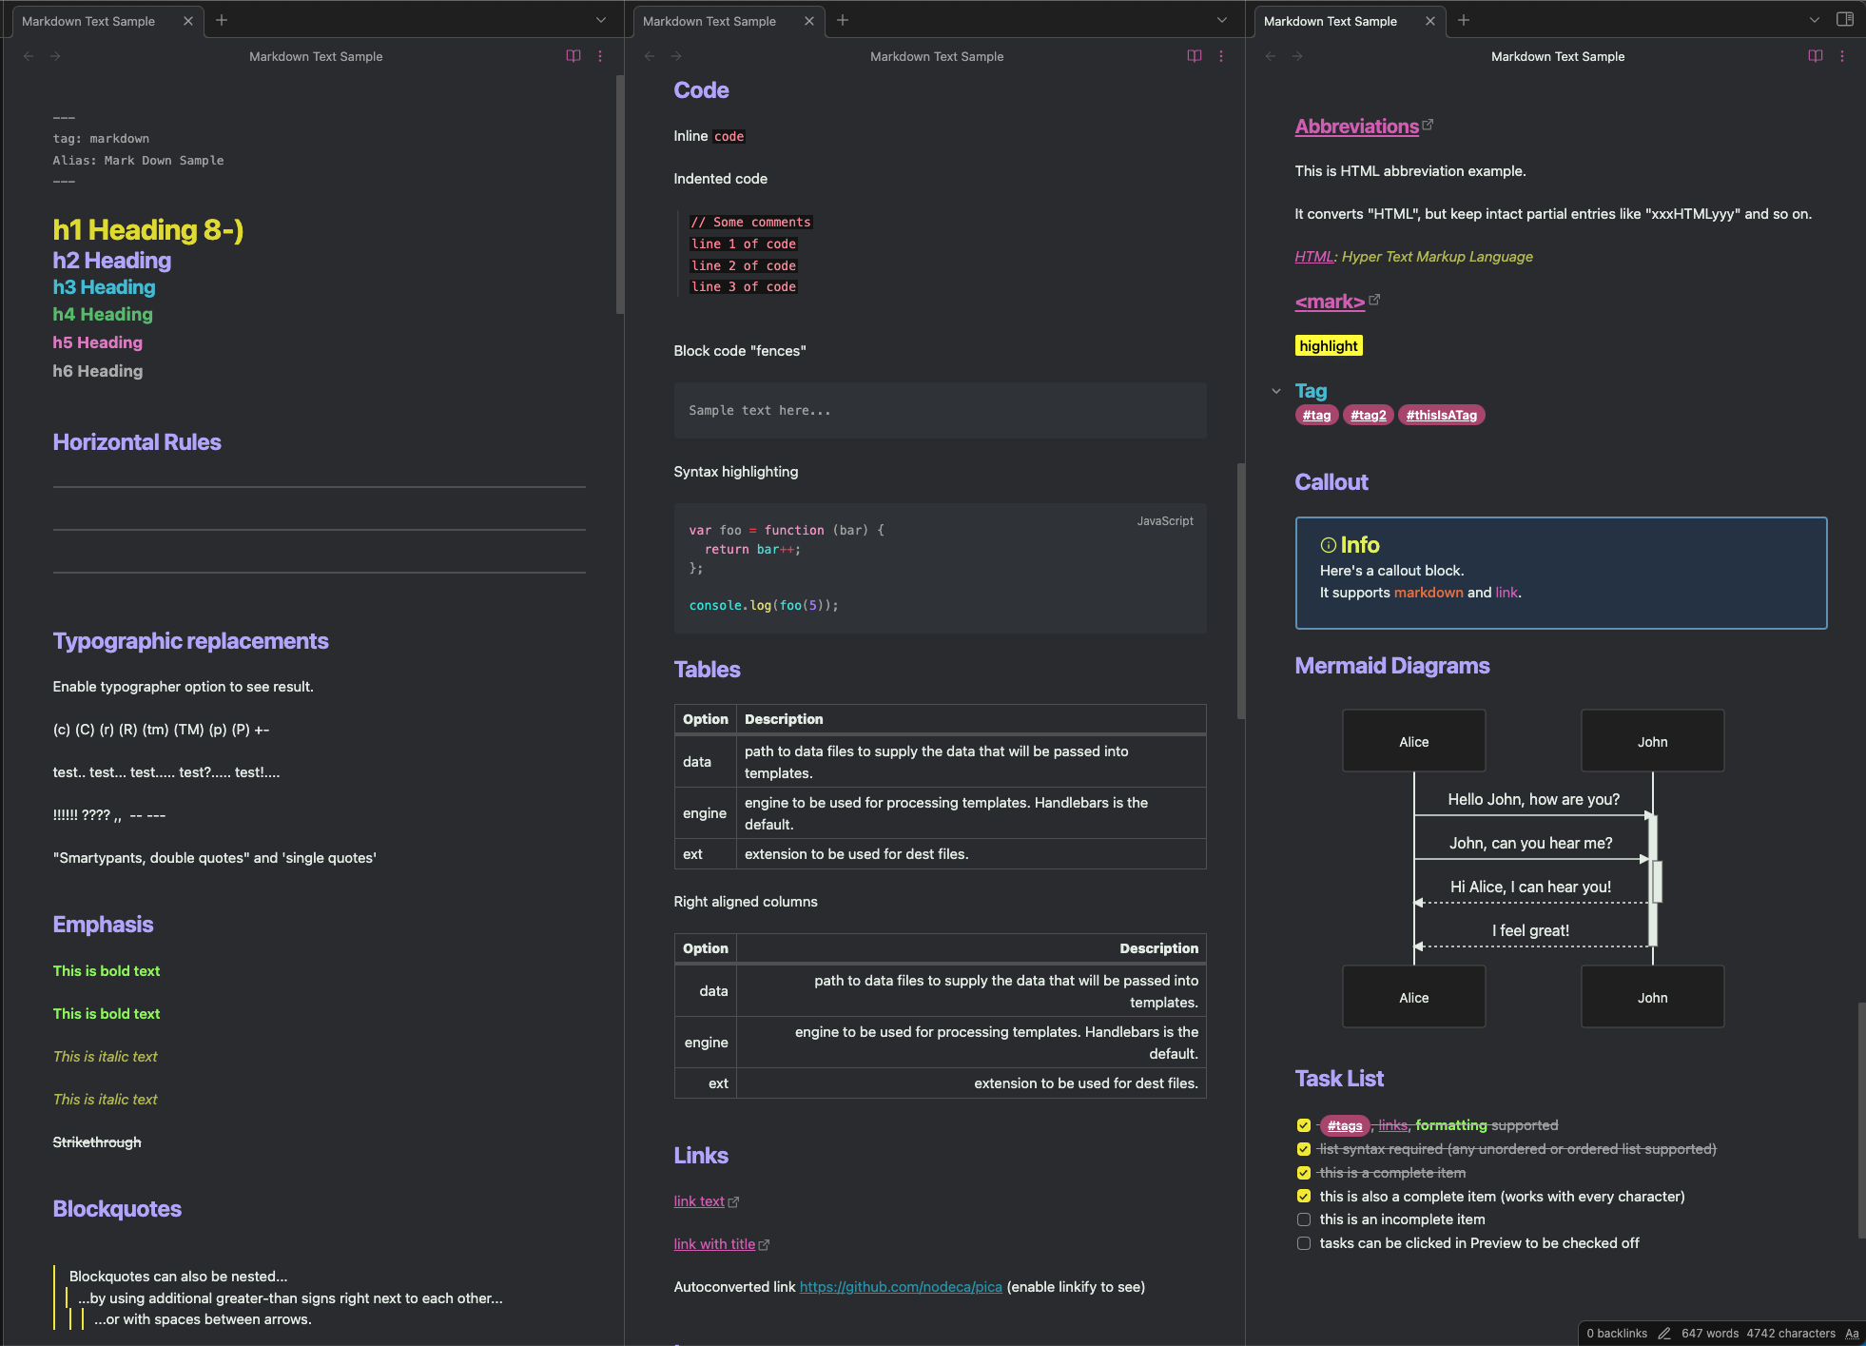The height and width of the screenshot is (1346, 1866).
Task: Open a new tab with the plus icon
Action: coord(222,20)
